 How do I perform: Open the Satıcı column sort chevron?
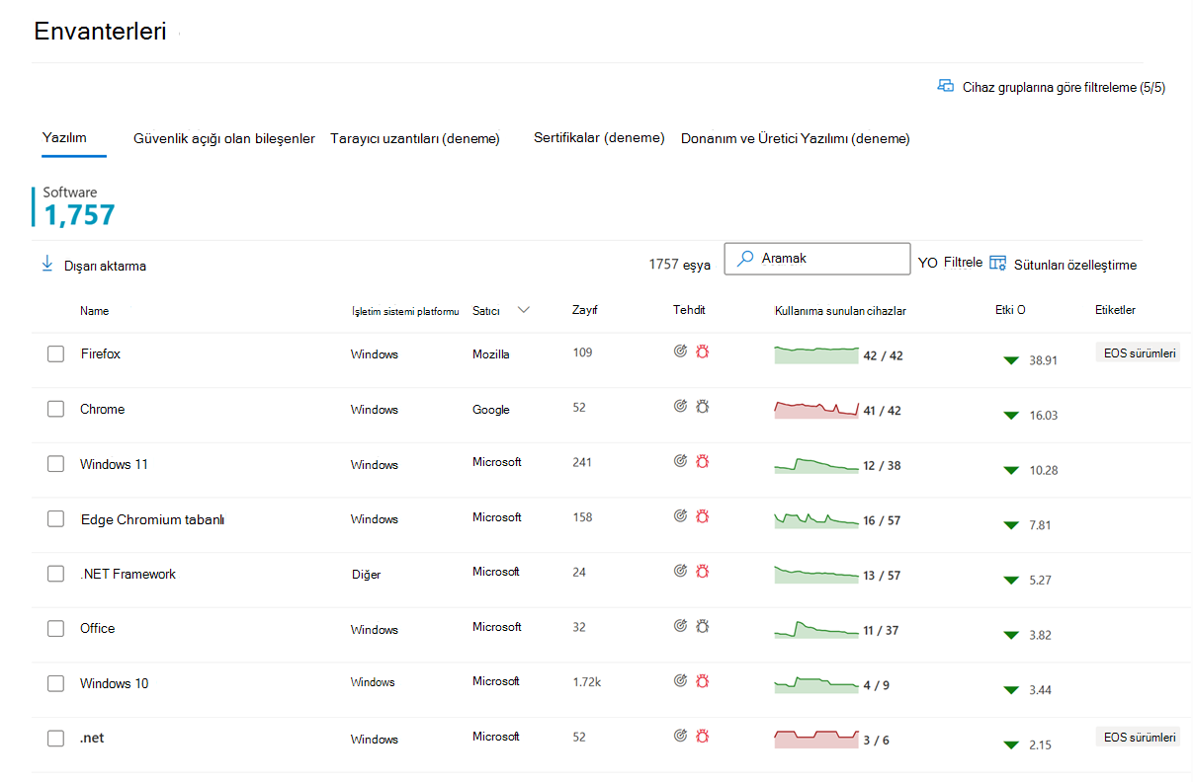click(524, 310)
